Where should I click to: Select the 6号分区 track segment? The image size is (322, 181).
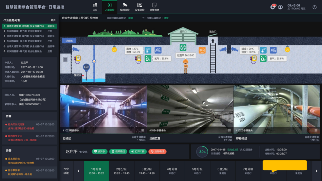[223, 171]
